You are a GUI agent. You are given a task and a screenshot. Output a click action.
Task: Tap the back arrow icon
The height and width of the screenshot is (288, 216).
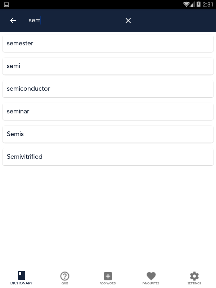point(13,21)
